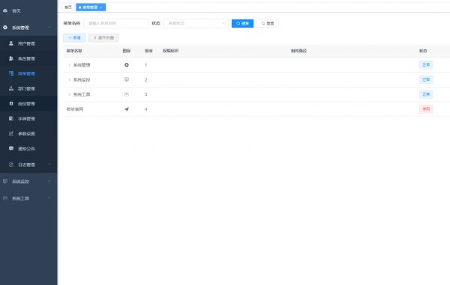
Task: Expand the 系统监控 row in the table
Action: coord(69,79)
